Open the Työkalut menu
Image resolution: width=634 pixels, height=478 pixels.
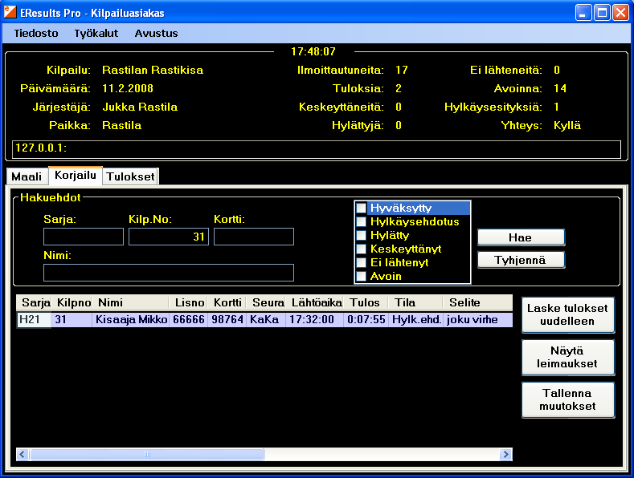click(96, 33)
